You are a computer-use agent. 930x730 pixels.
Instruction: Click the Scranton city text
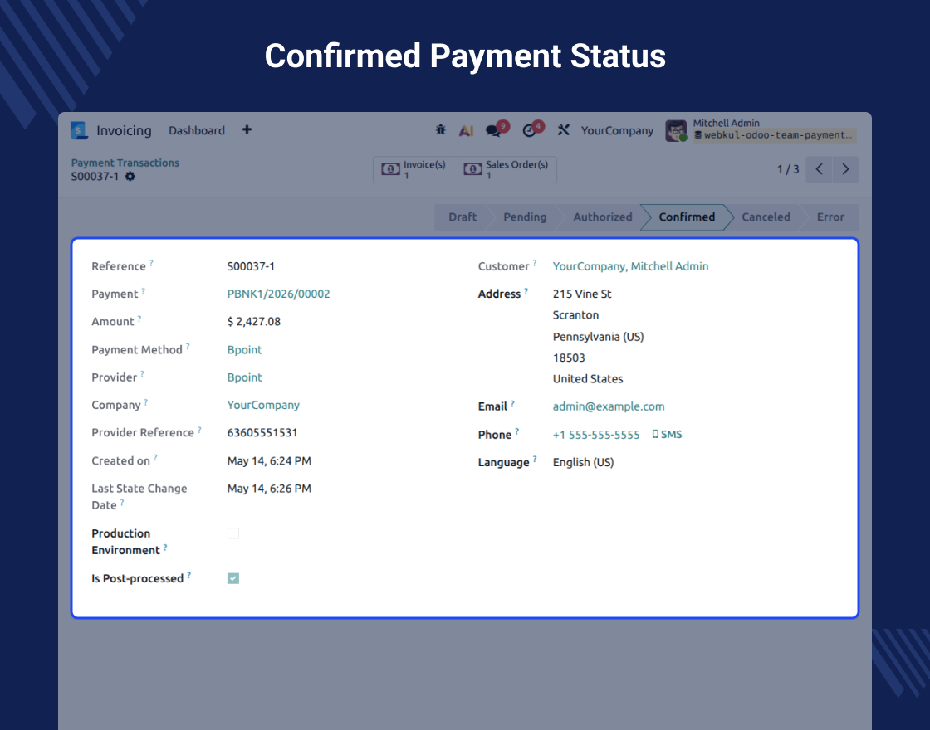576,315
